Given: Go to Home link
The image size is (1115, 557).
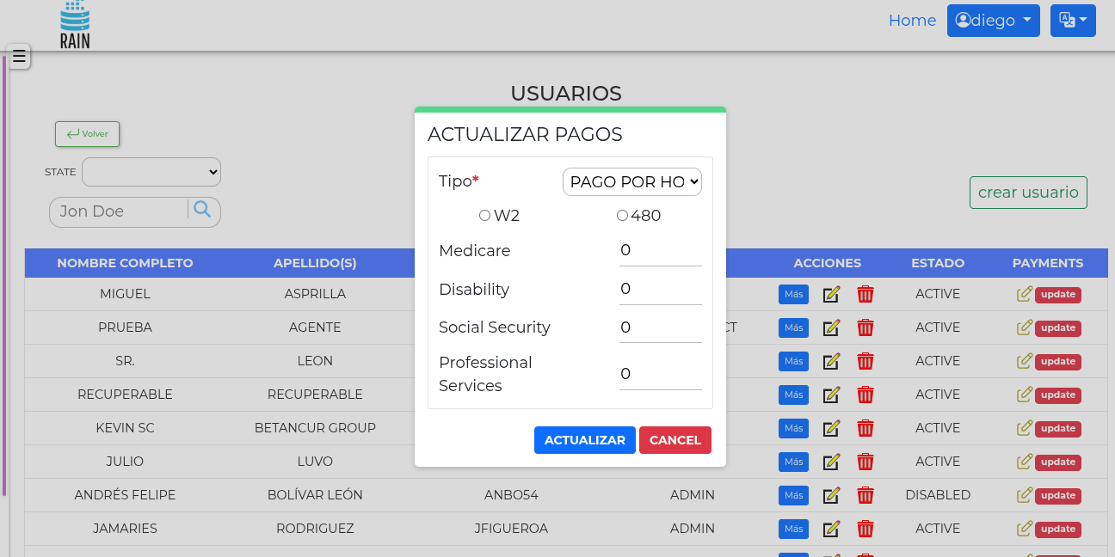Looking at the screenshot, I should 912,21.
